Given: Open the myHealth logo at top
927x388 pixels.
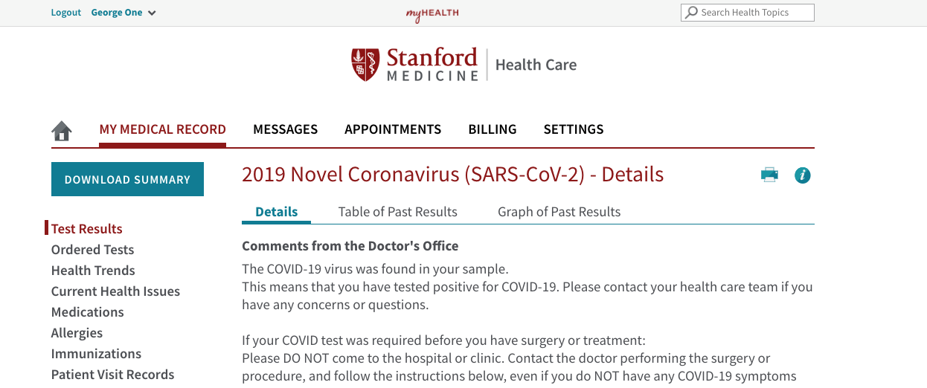Looking at the screenshot, I should point(432,13).
